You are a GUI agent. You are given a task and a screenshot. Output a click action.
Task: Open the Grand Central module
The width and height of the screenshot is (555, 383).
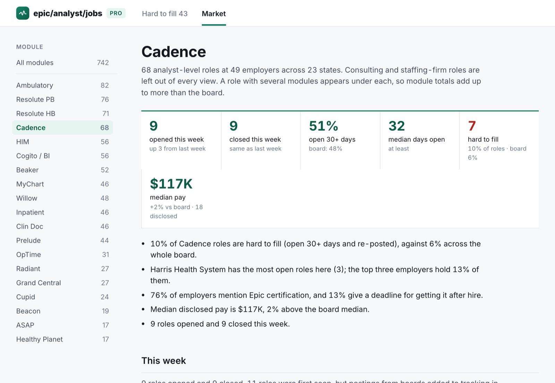pos(62,283)
